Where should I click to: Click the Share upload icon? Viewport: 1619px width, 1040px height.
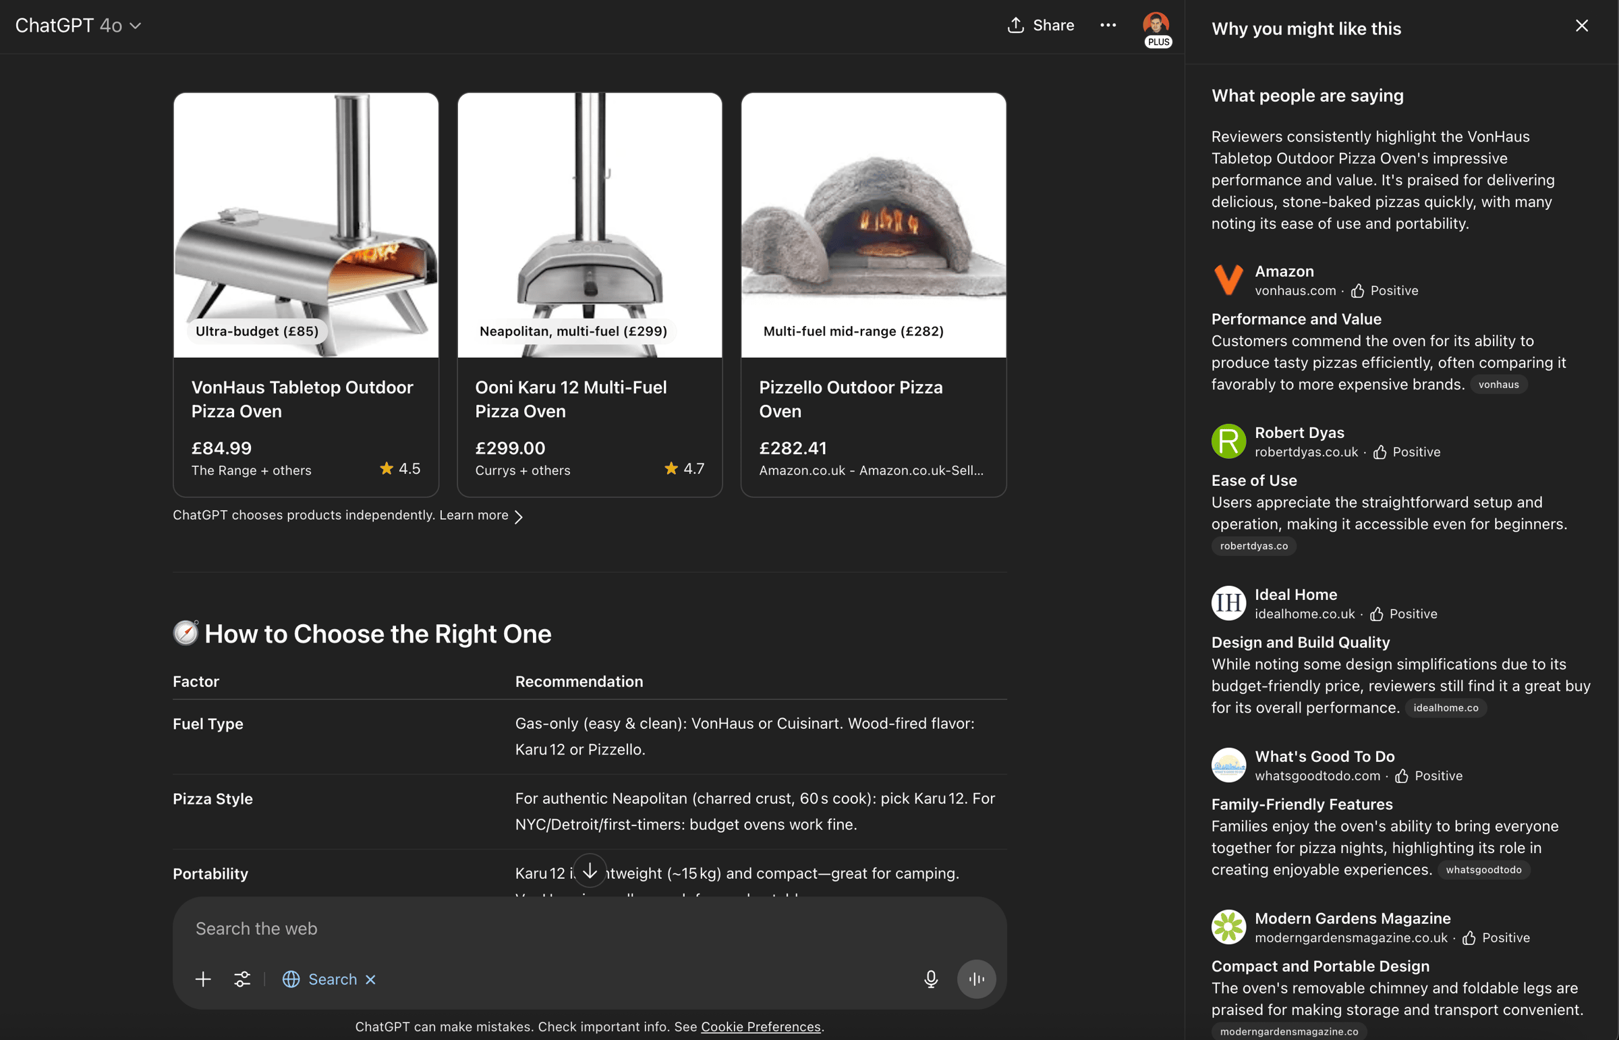[x=1016, y=26]
